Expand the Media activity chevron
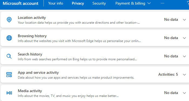The image size is (189, 101). [184, 93]
